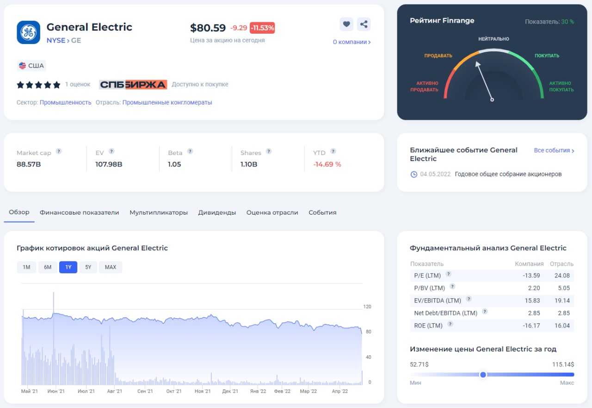Open the Финансовые показатели tab
This screenshot has height=408, width=592.
[79, 212]
